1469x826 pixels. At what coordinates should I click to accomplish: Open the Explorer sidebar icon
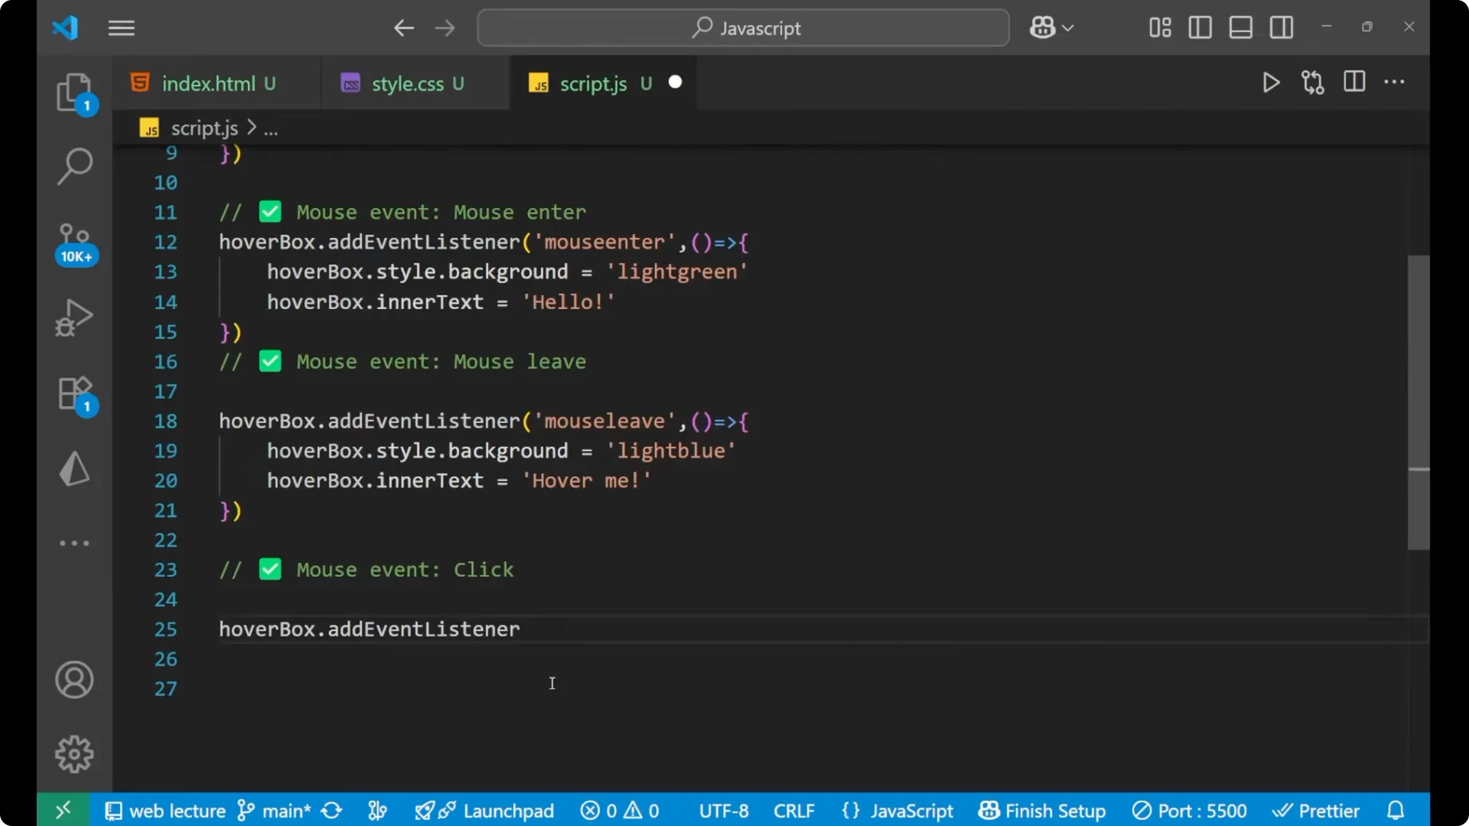point(74,92)
